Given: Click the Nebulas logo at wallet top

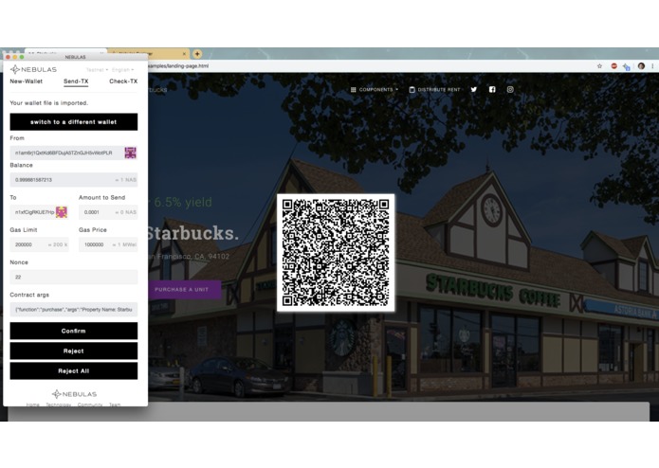Looking at the screenshot, I should click(33, 69).
